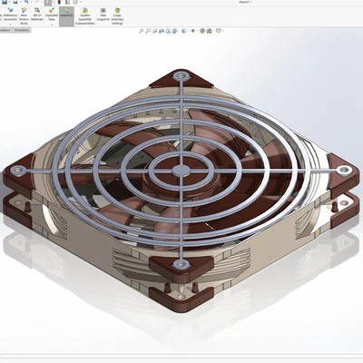Insert a Bill of Materials

(x=37, y=15)
